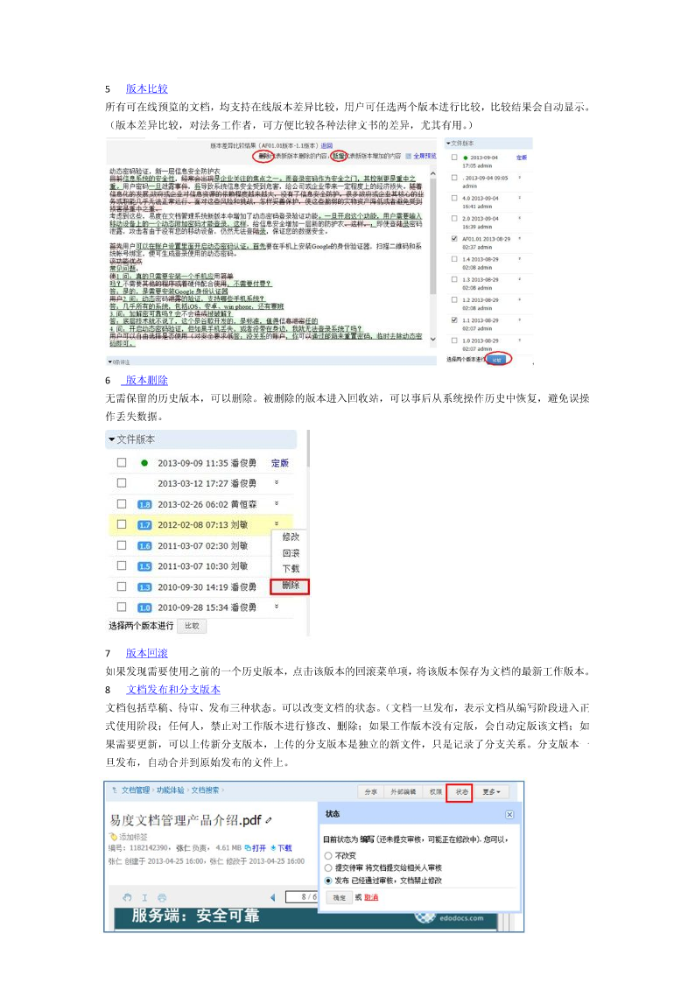Click 确定 in the 状态 dialog
695x983 pixels.
339,897
